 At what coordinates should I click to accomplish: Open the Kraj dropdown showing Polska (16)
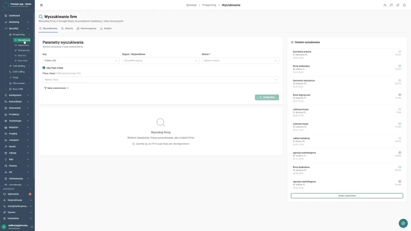tap(81, 60)
